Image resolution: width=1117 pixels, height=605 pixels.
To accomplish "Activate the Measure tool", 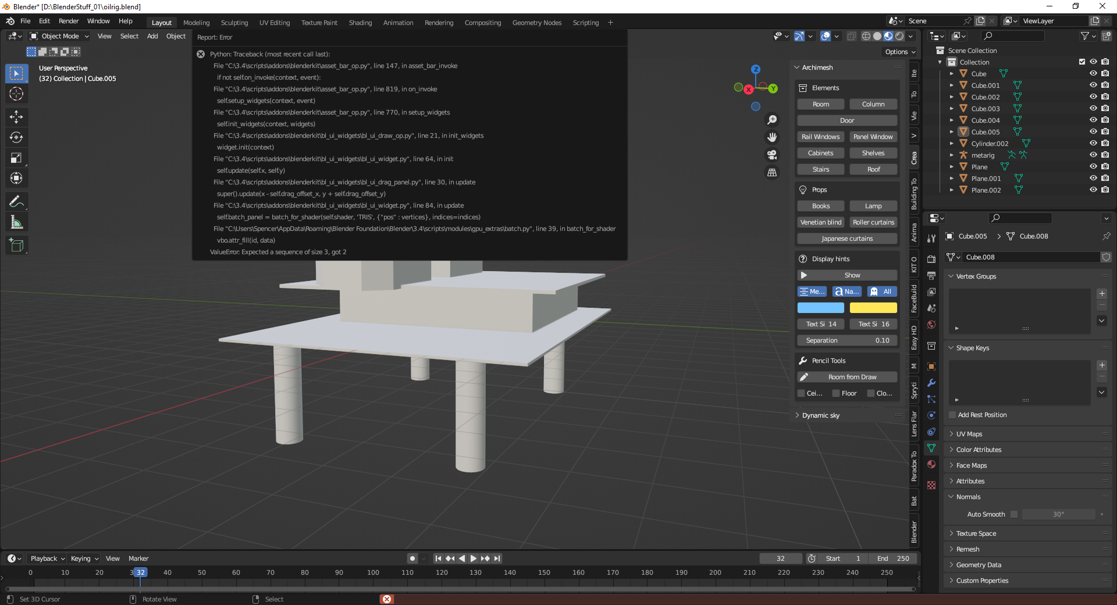I will pos(16,222).
